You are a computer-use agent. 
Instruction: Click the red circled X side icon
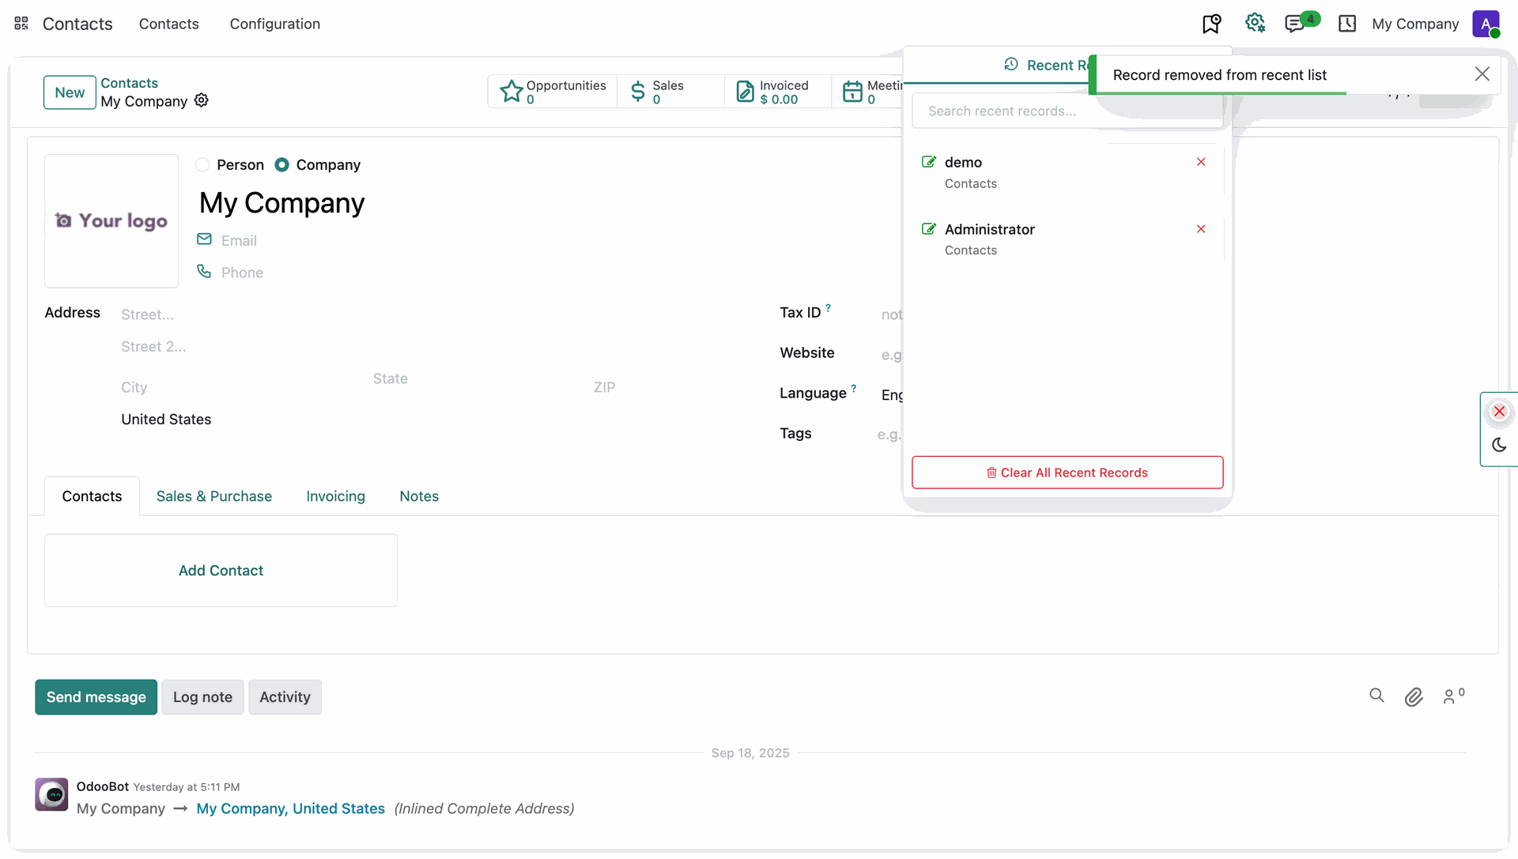1499,412
